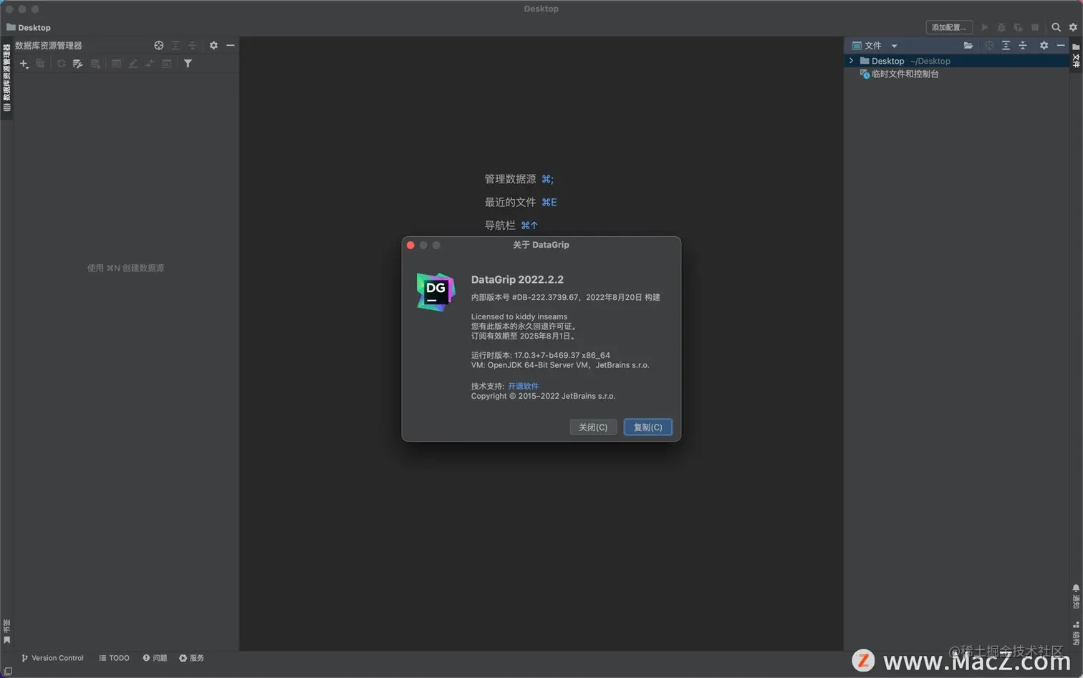
Task: Click the open folder icon in files panel
Action: [x=968, y=45]
